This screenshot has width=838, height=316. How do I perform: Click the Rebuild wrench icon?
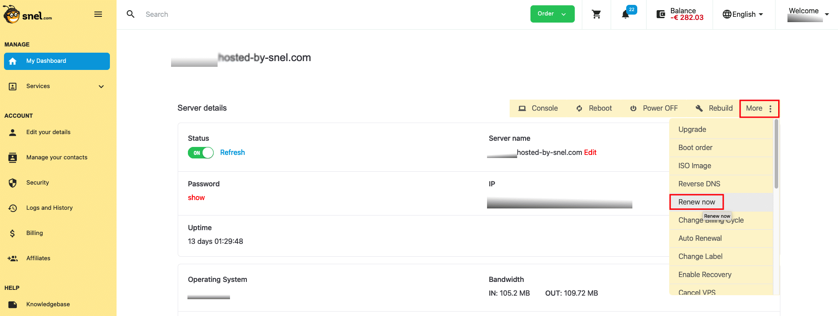pos(699,108)
